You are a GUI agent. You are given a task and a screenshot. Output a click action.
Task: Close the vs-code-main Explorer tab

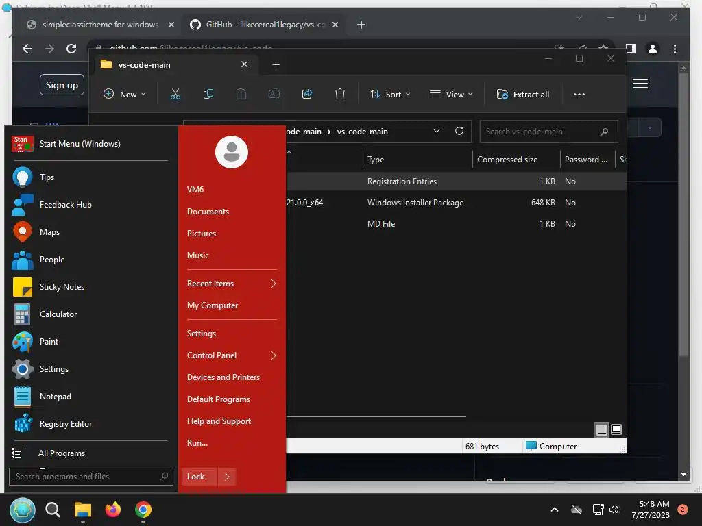tap(245, 64)
